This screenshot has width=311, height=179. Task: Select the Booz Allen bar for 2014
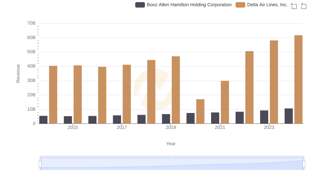tap(44, 120)
